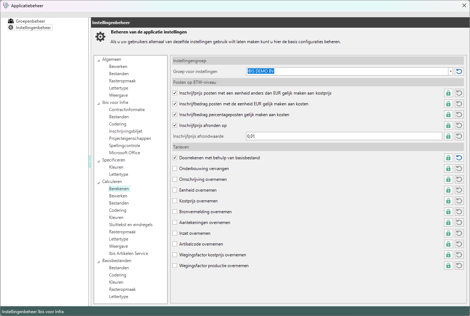This screenshot has height=316, width=470.
Task: Click the Inschrijfprijs afrondwaarde input field
Action: [344, 136]
